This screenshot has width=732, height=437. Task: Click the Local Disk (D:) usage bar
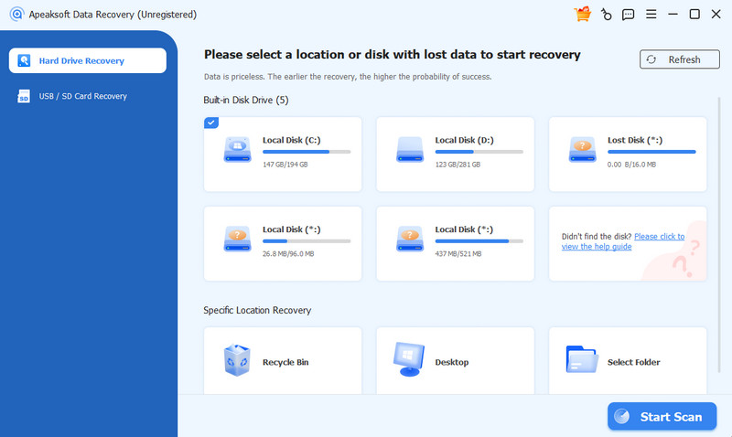tap(479, 152)
